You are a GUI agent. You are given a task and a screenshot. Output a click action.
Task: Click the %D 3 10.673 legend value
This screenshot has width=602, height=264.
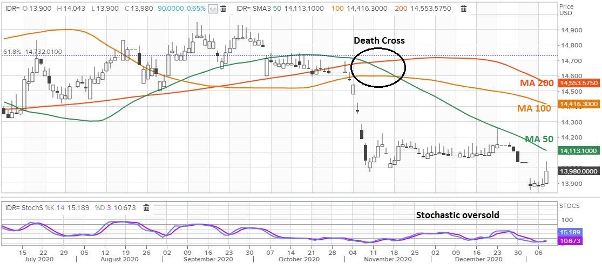pos(115,207)
